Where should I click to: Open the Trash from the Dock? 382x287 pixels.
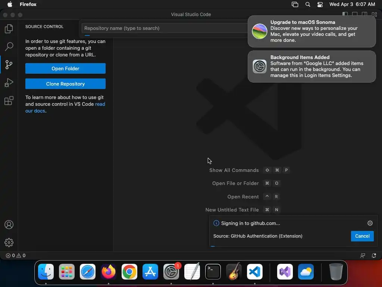[336, 272]
